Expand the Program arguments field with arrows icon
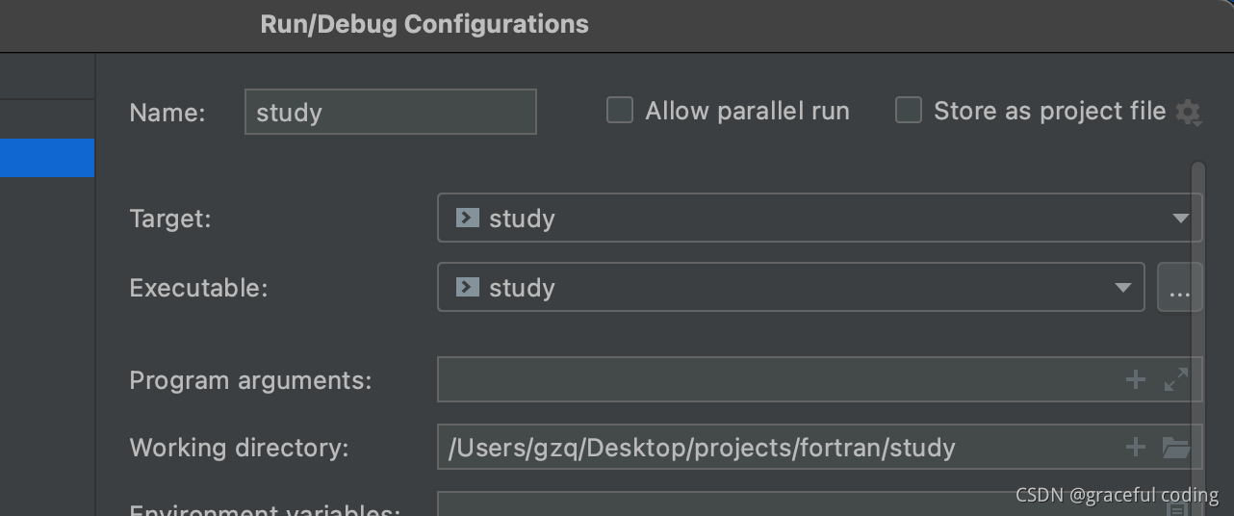Screen dimensions: 1234x516 coord(1176,380)
